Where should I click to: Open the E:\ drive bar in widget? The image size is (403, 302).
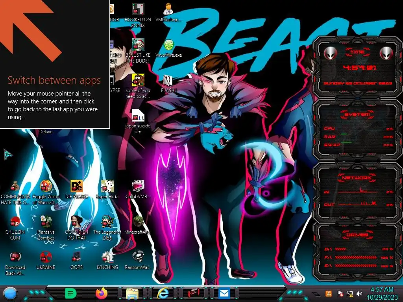click(359, 266)
